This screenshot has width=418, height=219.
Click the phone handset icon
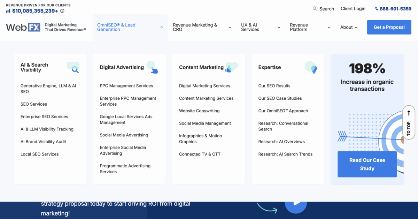[377, 9]
